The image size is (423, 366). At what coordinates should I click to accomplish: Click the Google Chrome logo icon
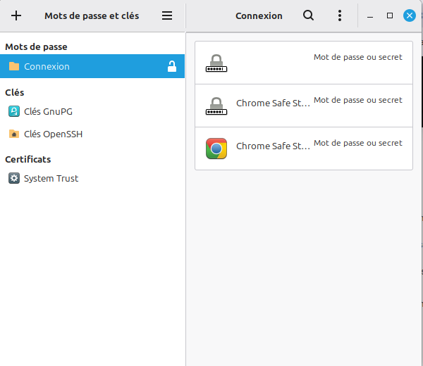point(216,149)
